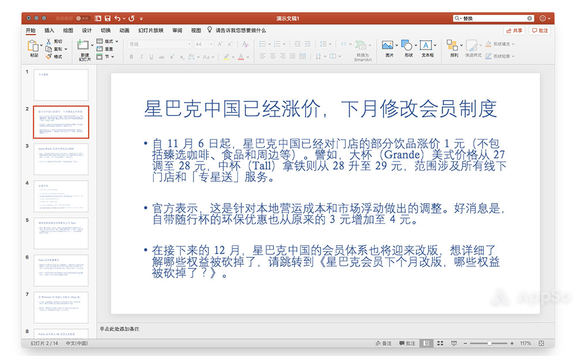Open the Insert (插入) tab
Image resolution: width=576 pixels, height=356 pixels.
pyautogui.click(x=49, y=30)
